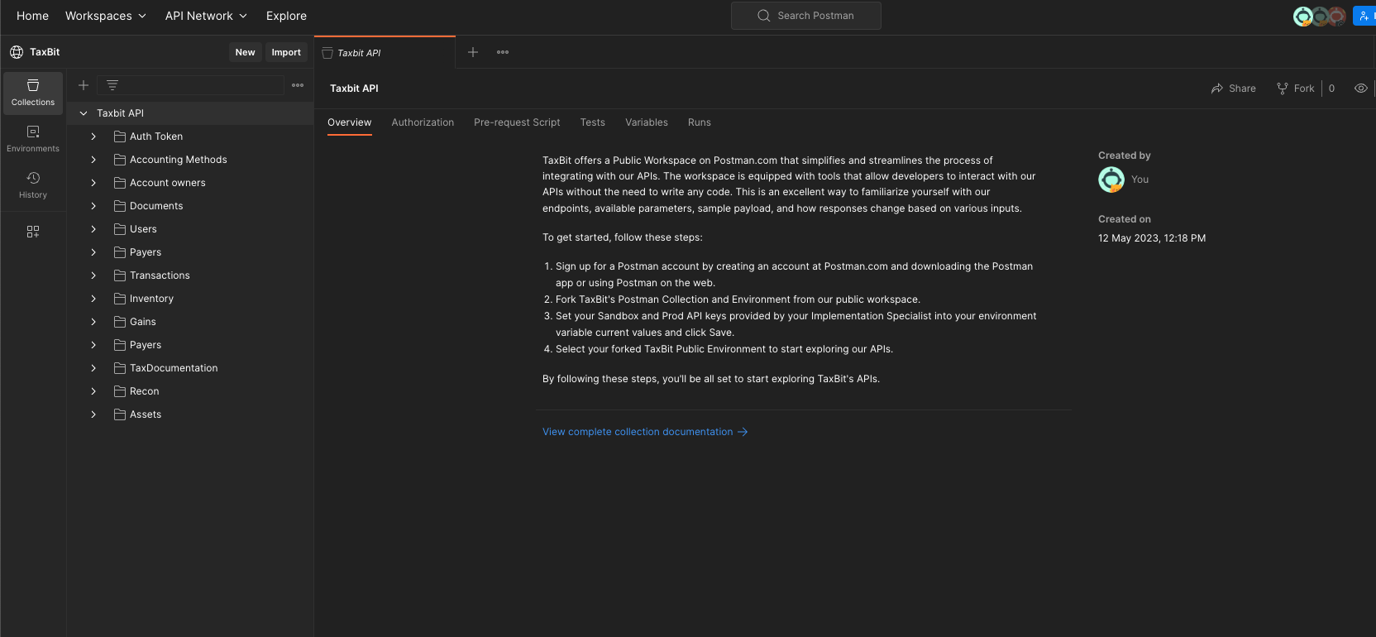The image size is (1376, 637).
Task: Open sidebar more options ellipsis
Action: tap(298, 85)
